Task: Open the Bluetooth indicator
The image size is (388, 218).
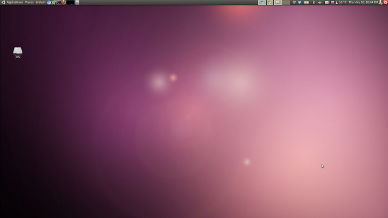Action: click(313, 2)
